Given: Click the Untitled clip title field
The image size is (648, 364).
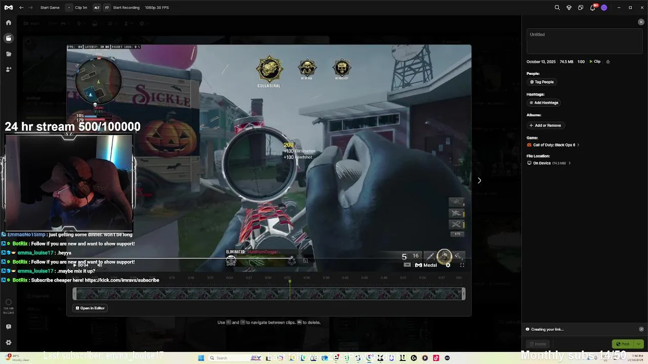Looking at the screenshot, I should pyautogui.click(x=585, y=41).
